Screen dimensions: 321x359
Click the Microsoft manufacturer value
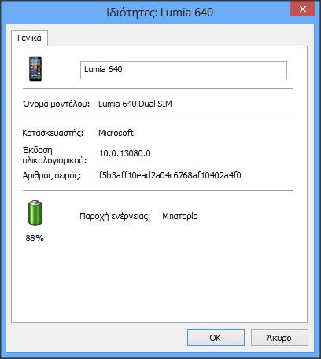[x=116, y=133]
